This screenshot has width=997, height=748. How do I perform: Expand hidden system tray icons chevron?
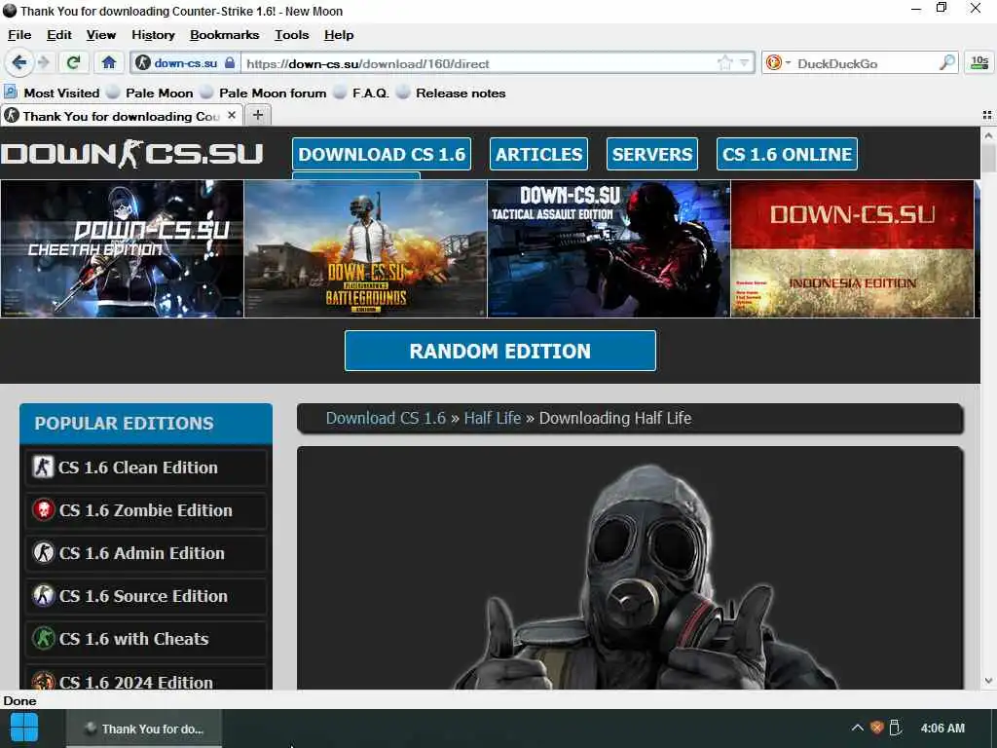857,729
